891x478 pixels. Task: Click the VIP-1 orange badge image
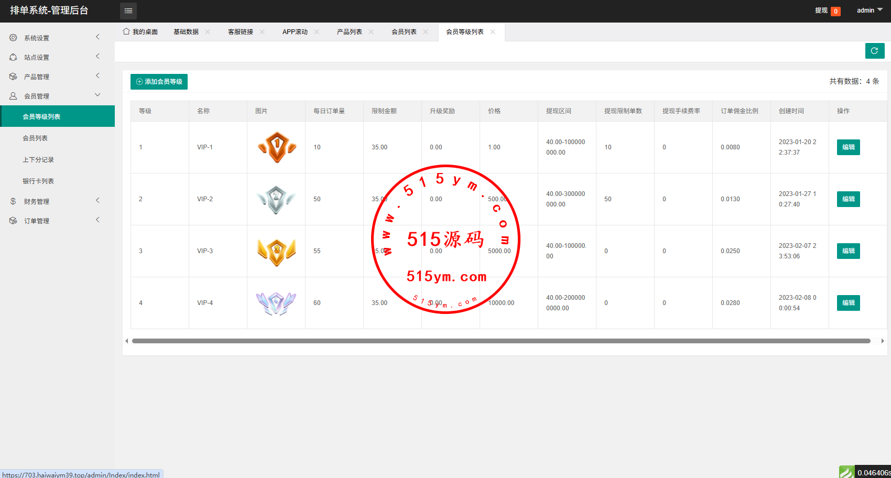[277, 147]
